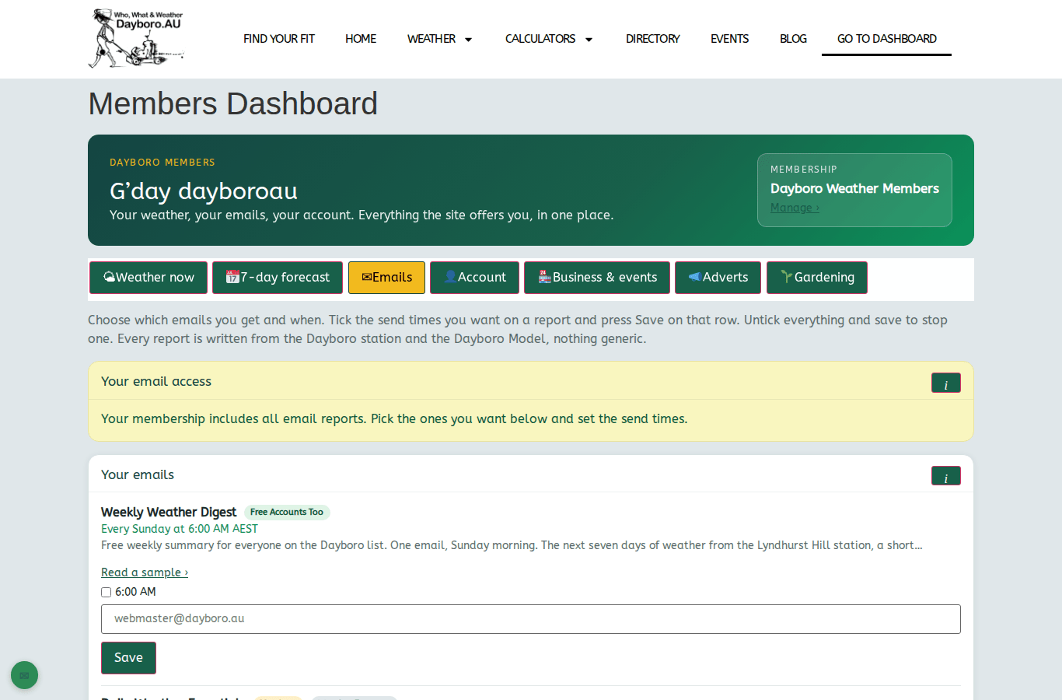Expand the Calculators dropdown arrow
The height and width of the screenshot is (700, 1062).
(589, 40)
